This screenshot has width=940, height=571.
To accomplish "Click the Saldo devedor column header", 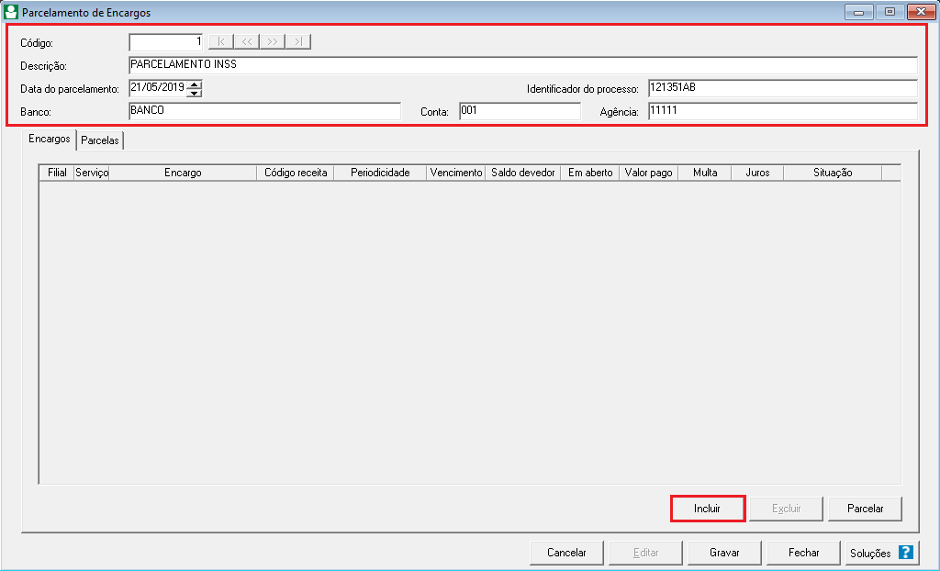I will 523,173.
